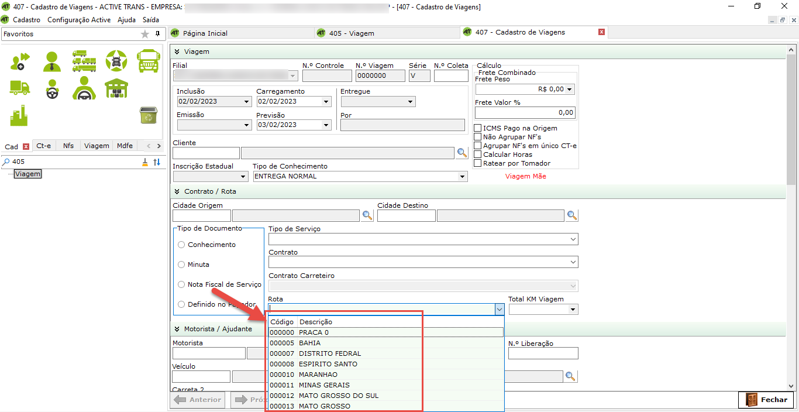Select the Conhecimento document type
Image resolution: width=799 pixels, height=412 pixels.
tap(181, 245)
